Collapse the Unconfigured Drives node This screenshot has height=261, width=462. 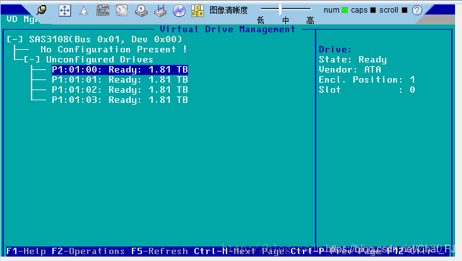(x=32, y=59)
